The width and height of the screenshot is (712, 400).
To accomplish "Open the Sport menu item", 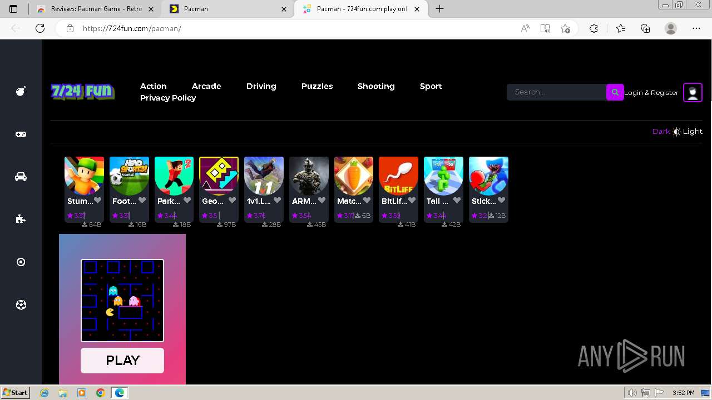I will pos(431,86).
